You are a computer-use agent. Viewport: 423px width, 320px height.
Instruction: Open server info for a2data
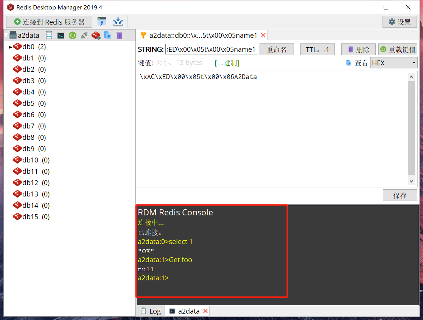[49, 35]
